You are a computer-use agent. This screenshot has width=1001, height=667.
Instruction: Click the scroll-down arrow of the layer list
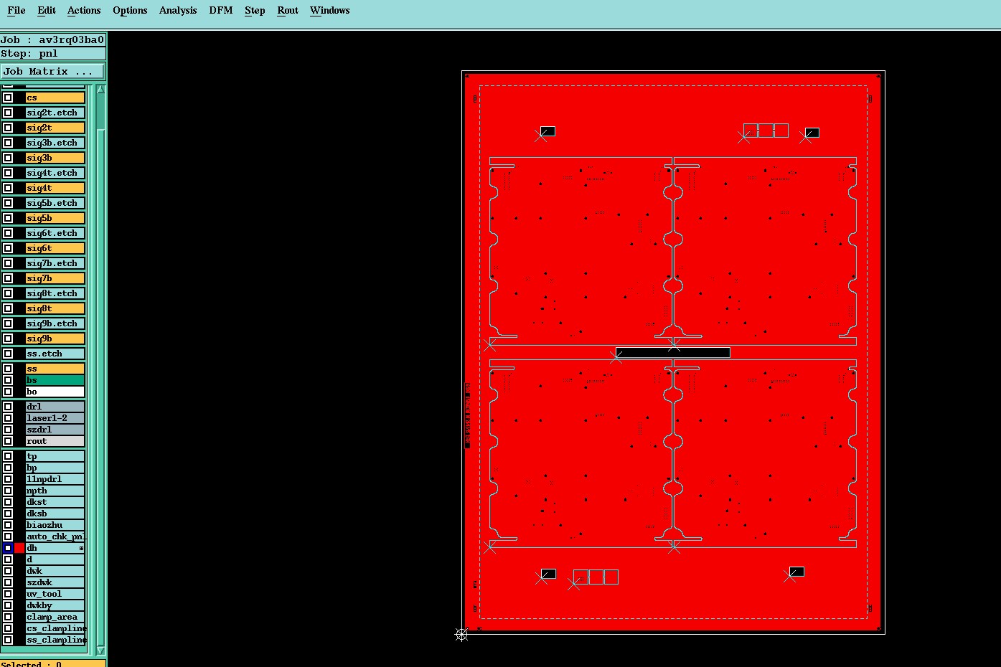click(x=100, y=650)
